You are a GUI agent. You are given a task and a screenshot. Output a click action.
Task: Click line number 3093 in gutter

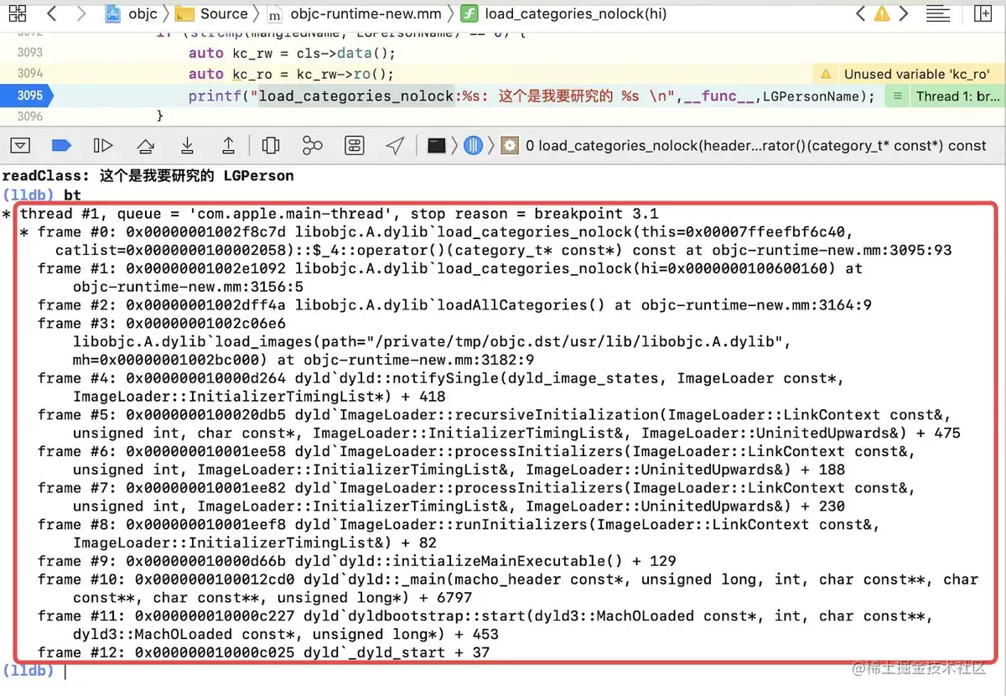pyautogui.click(x=30, y=52)
